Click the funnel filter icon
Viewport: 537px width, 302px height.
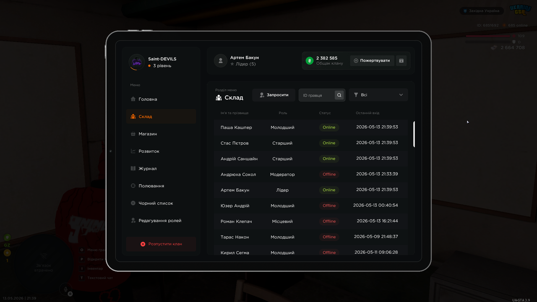[356, 95]
